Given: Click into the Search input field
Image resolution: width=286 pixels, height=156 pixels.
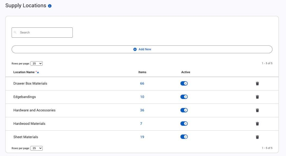Looking at the screenshot, I should (x=42, y=33).
